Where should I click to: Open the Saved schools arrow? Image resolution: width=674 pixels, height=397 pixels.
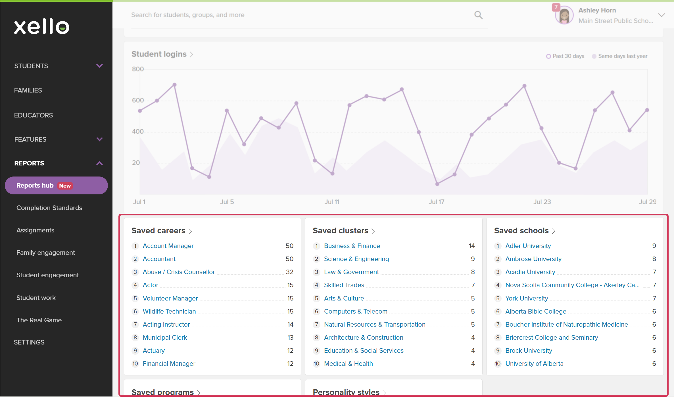tap(554, 231)
